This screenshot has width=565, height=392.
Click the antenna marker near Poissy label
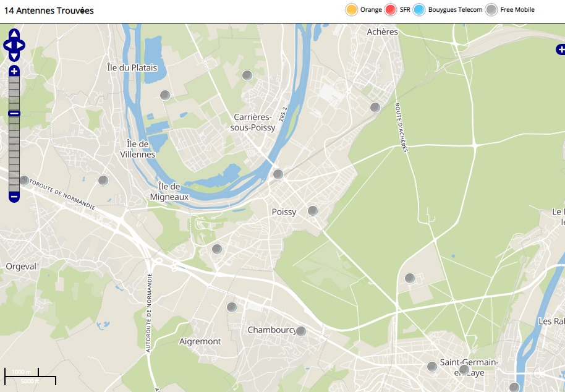point(313,211)
